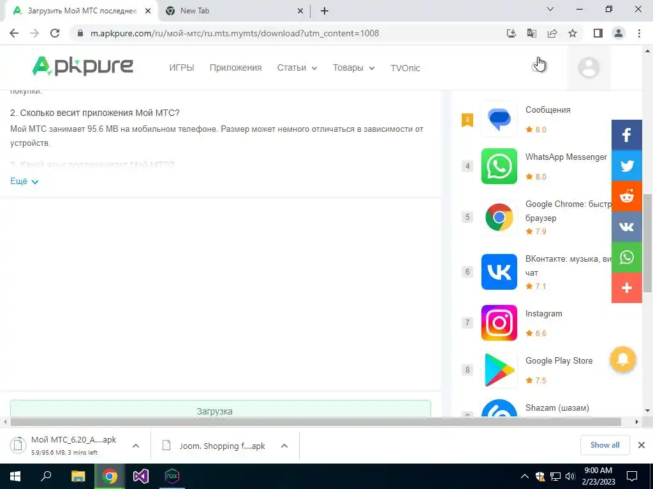Open Windows notification center
Image resolution: width=653 pixels, height=489 pixels.
click(x=632, y=476)
